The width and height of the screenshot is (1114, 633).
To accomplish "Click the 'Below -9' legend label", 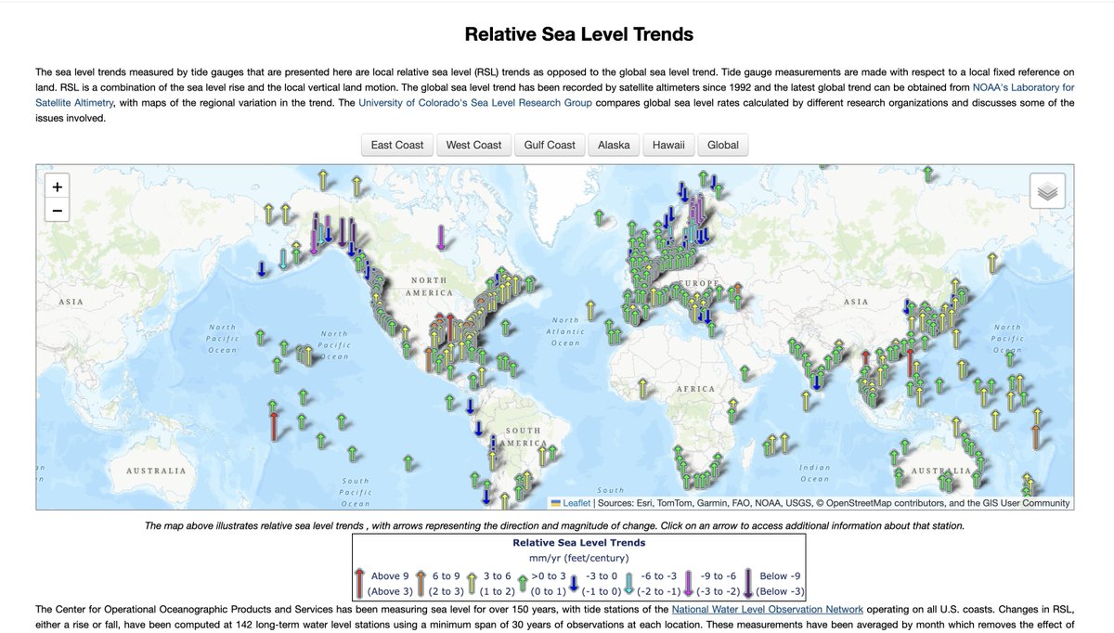I will tap(780, 575).
